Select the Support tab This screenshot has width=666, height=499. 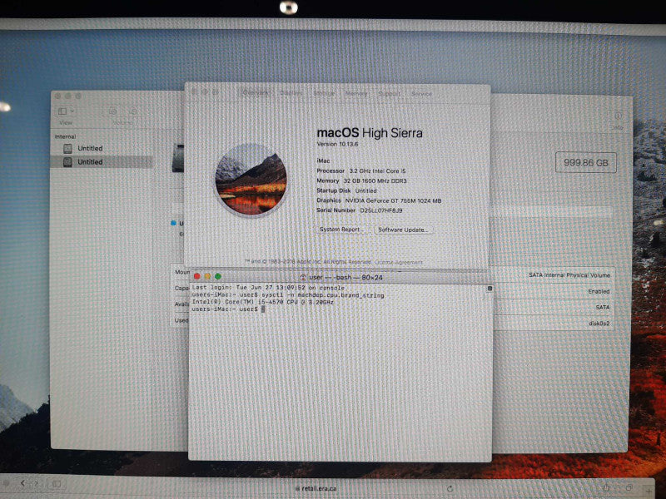pyautogui.click(x=389, y=93)
